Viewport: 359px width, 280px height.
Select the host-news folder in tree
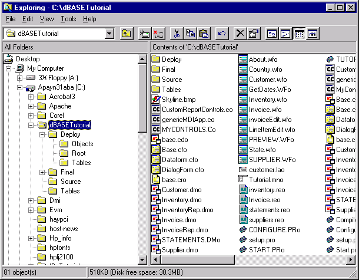coord(64,229)
